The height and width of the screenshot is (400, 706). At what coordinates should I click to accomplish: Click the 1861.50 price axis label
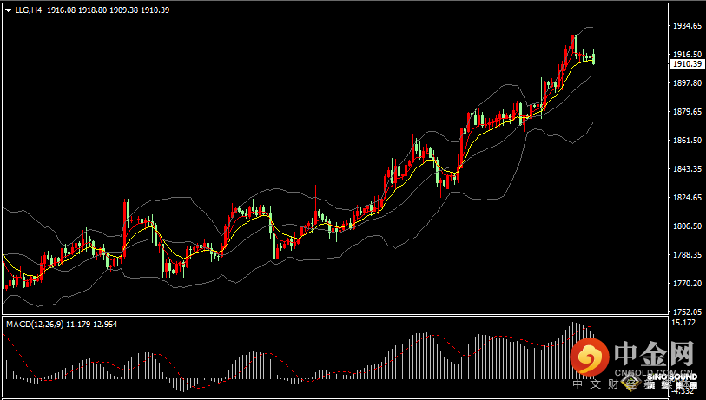pyautogui.click(x=687, y=141)
